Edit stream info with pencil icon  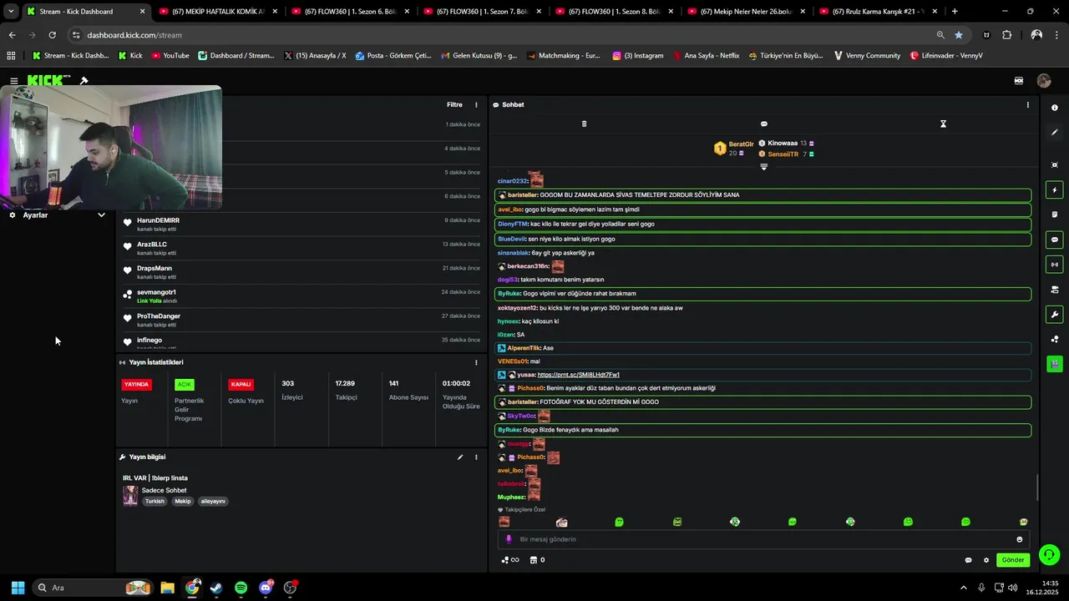[459, 457]
